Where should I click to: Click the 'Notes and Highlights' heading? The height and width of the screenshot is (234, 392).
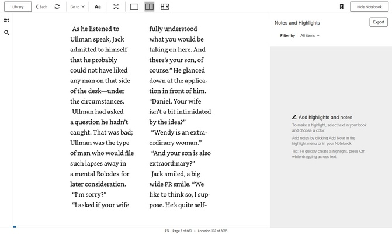297,23
